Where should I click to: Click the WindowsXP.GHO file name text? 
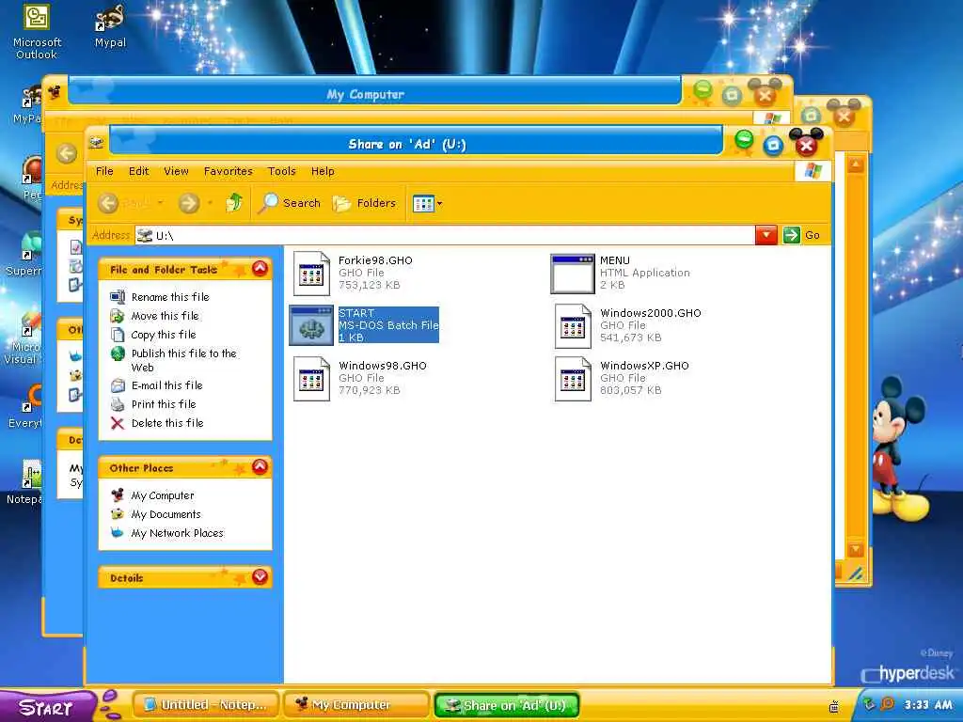tap(644, 366)
